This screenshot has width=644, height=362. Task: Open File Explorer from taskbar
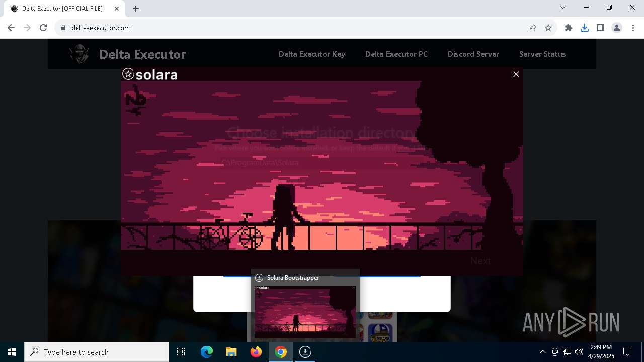(x=231, y=352)
